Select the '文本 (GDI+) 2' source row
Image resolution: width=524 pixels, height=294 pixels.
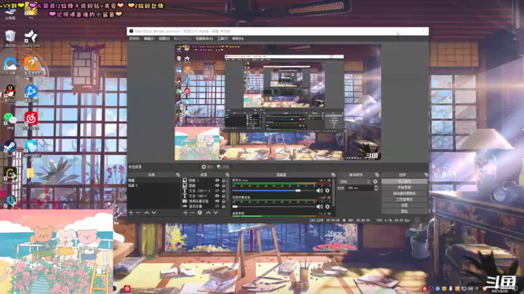[x=204, y=191]
